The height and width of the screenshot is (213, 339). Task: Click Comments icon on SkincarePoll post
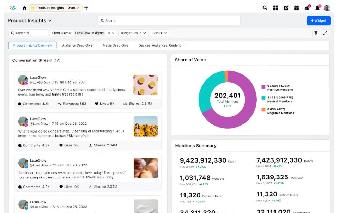click(20, 145)
